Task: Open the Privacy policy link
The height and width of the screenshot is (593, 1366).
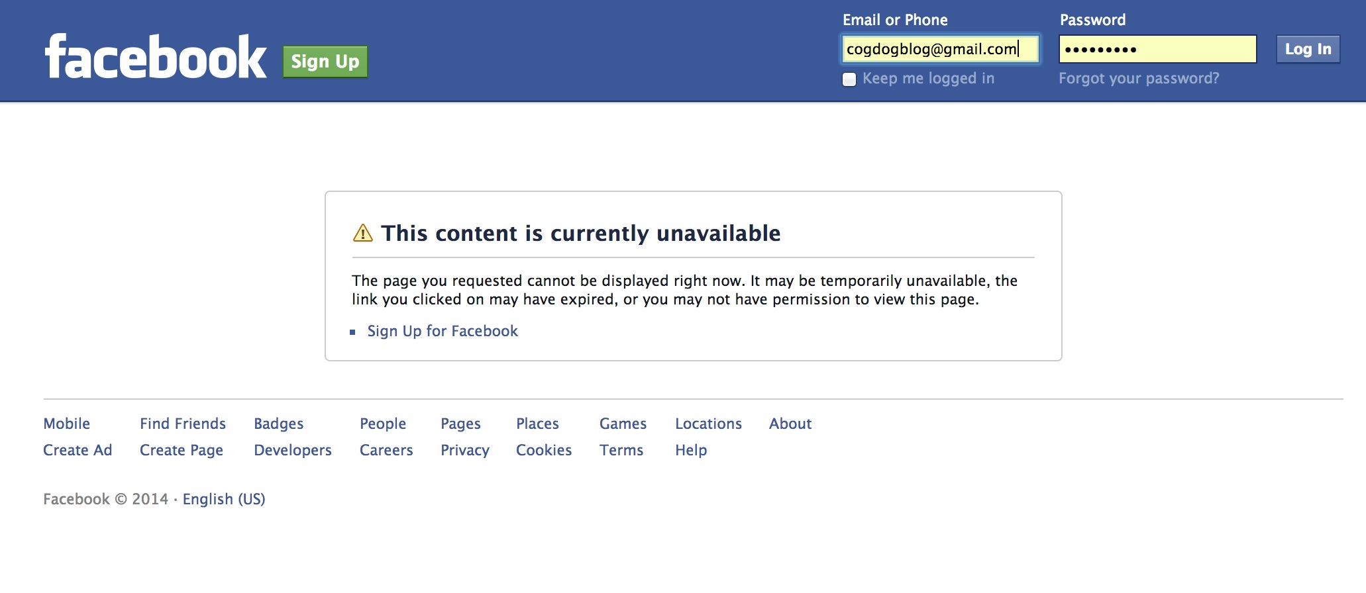Action: 464,450
